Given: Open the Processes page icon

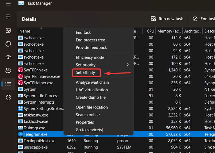Looking at the screenshot, I should pos(8,17).
